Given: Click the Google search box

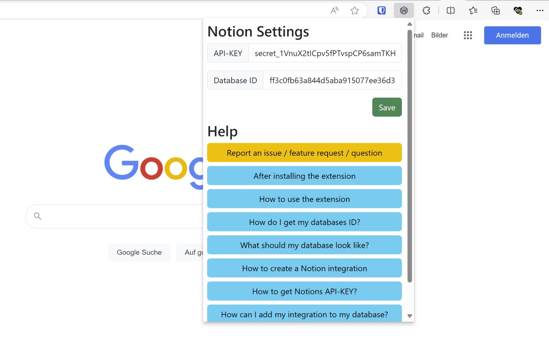Looking at the screenshot, I should pos(114,216).
